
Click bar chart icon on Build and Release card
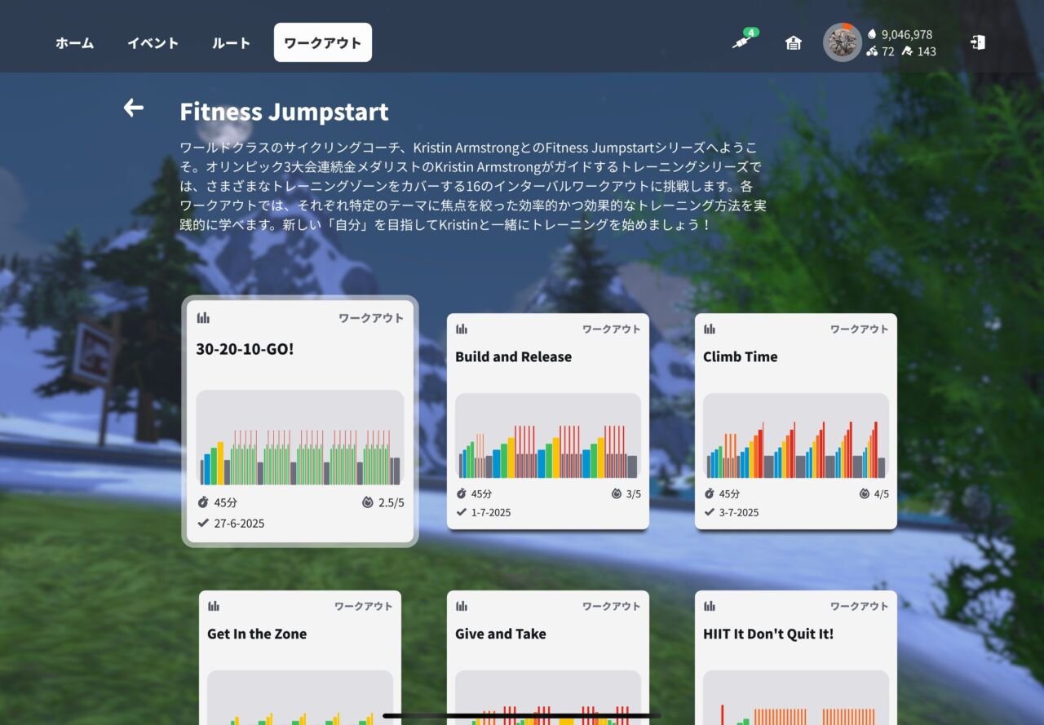462,329
